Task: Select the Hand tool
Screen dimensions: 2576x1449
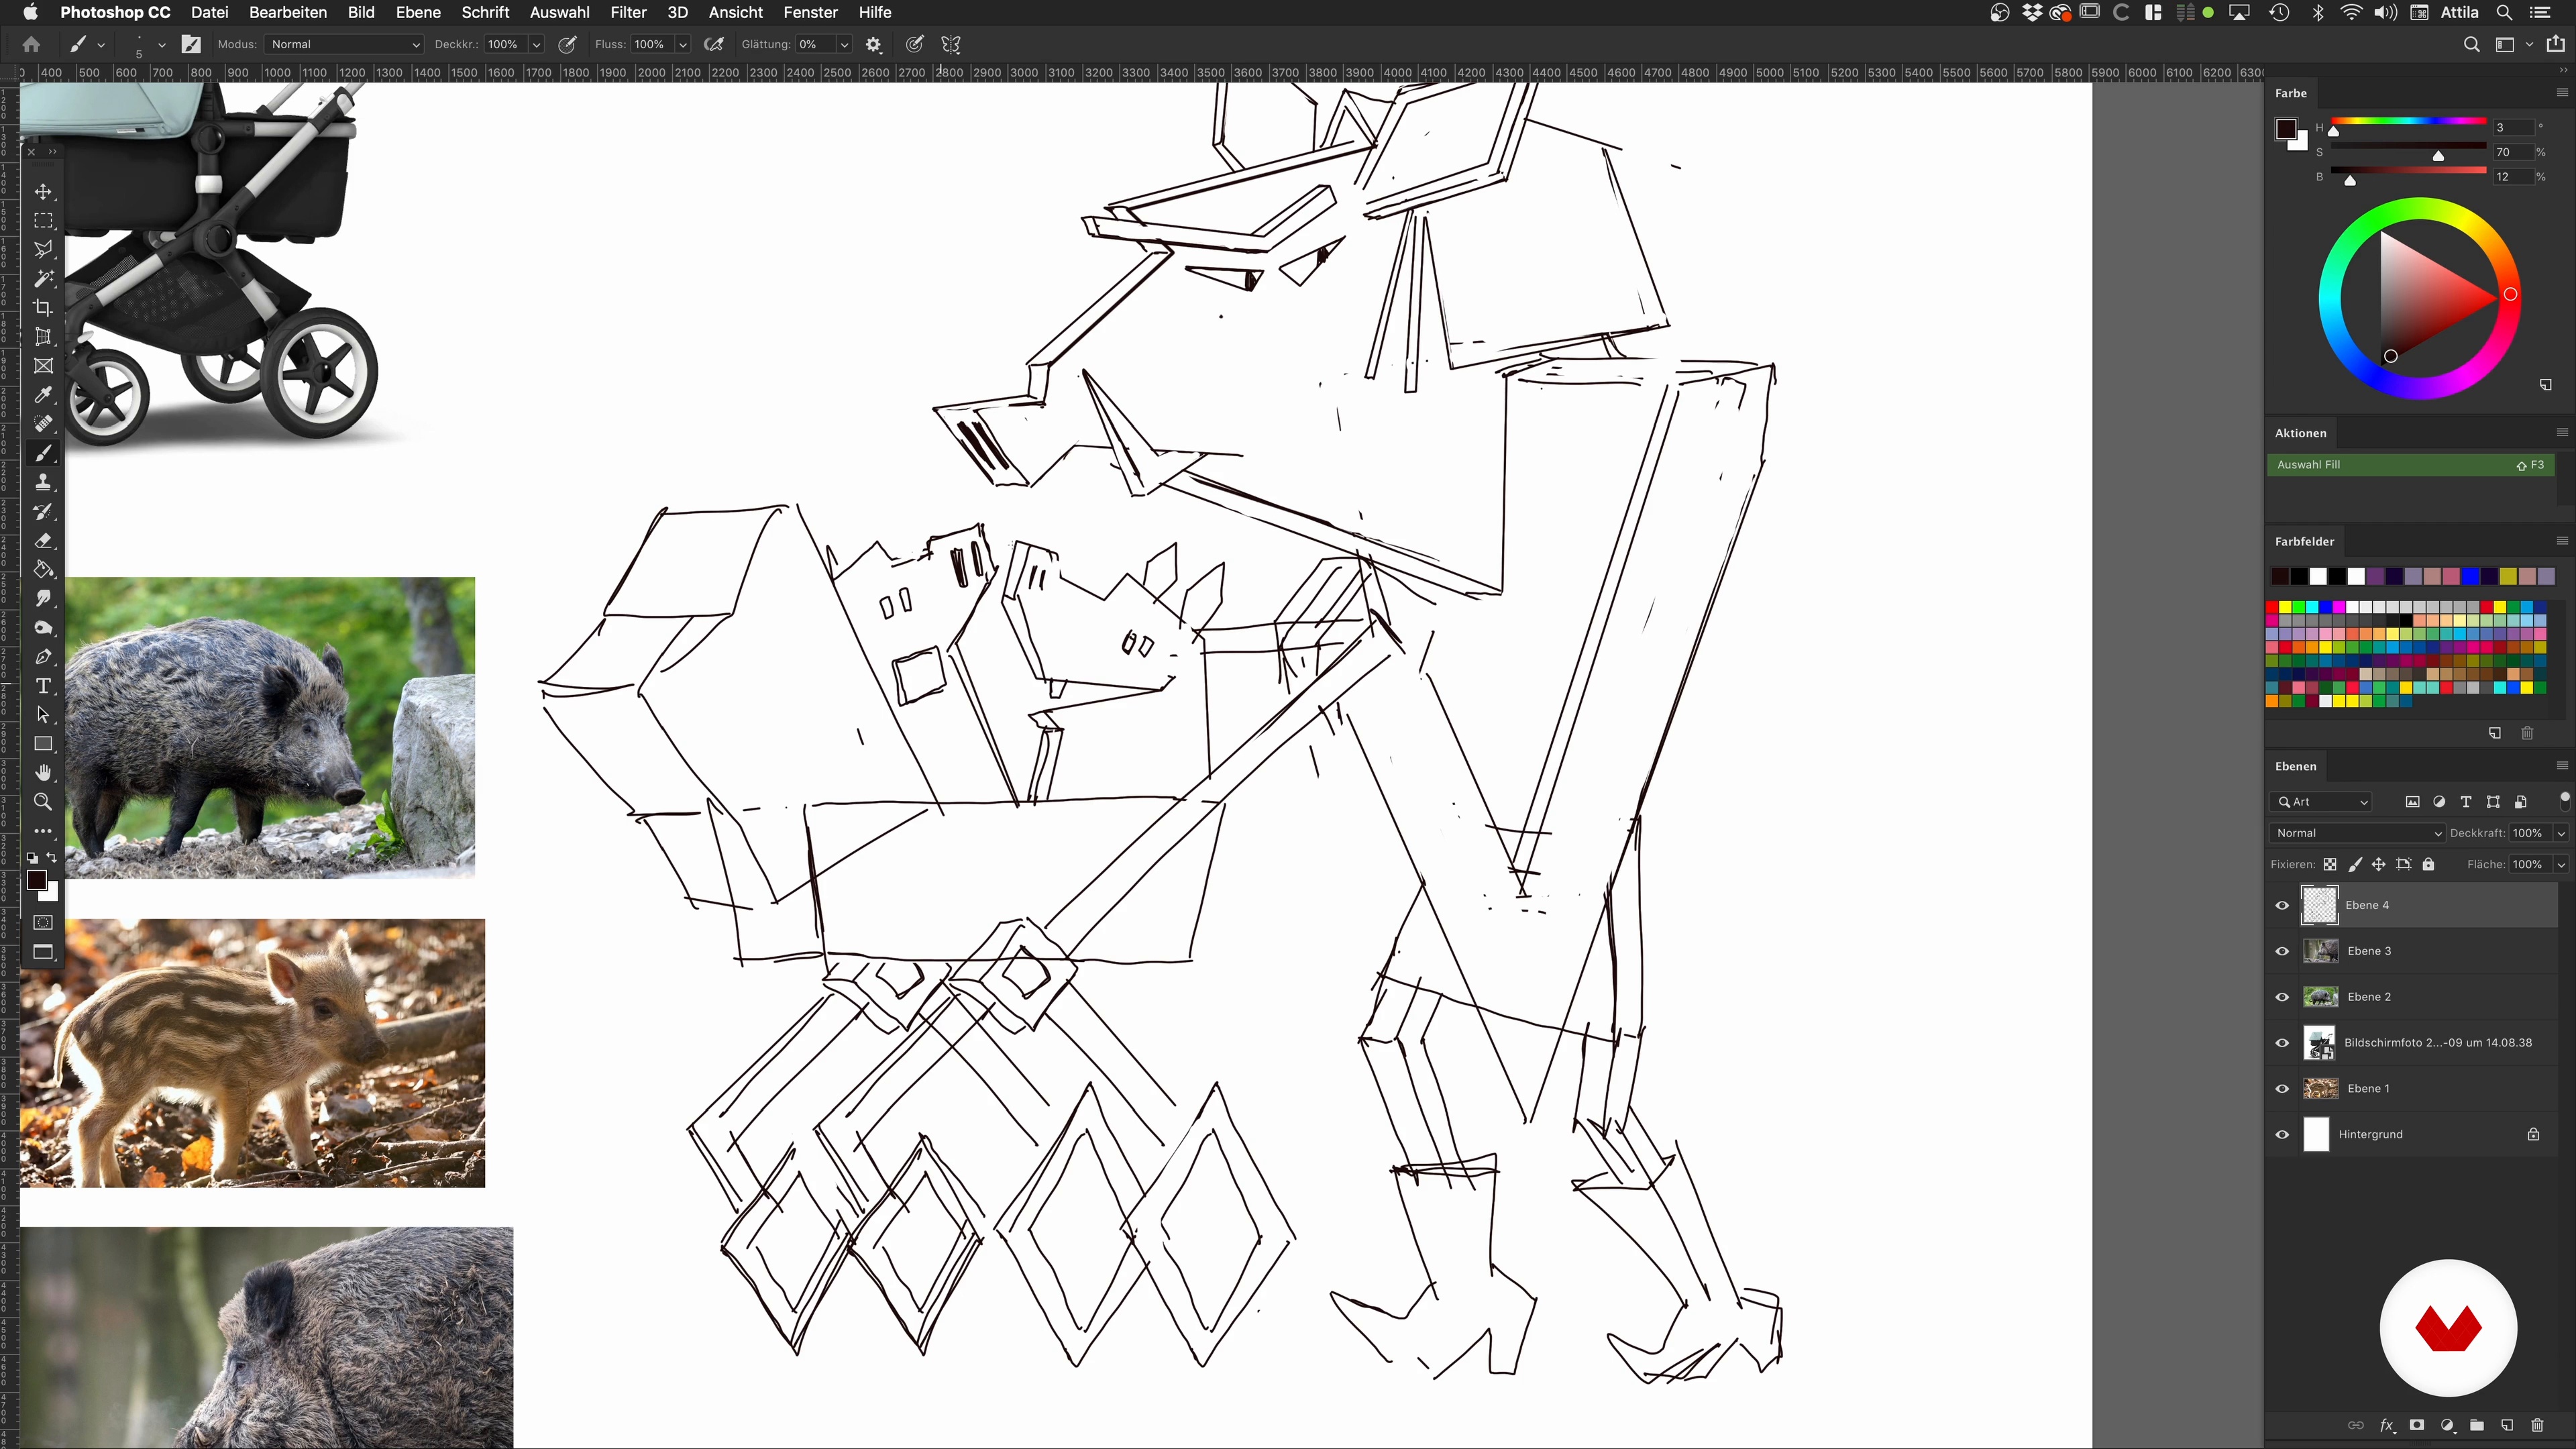Action: coord(43,773)
